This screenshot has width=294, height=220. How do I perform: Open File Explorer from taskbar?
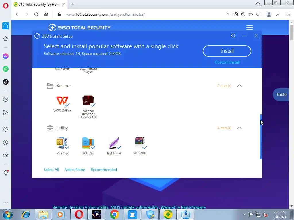(x=44, y=214)
